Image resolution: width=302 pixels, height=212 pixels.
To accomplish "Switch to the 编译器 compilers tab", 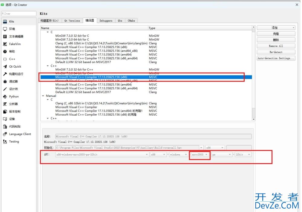I will point(90,21).
